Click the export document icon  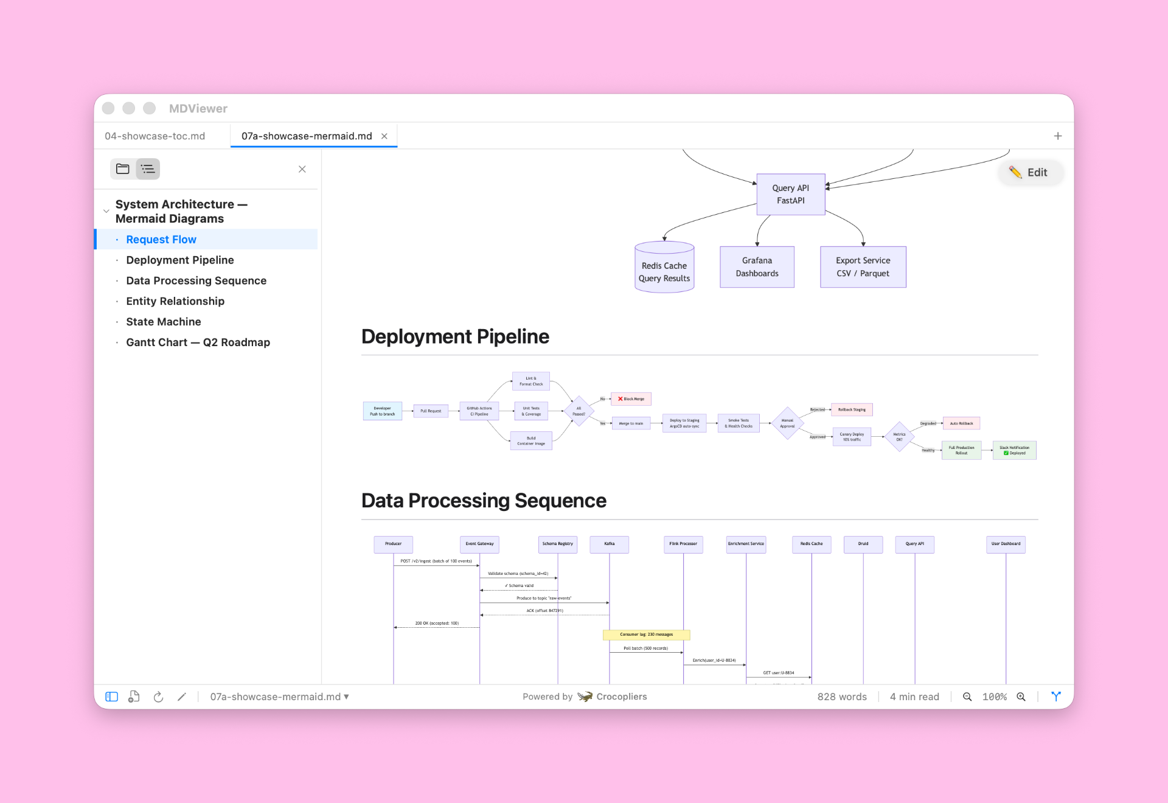point(134,697)
